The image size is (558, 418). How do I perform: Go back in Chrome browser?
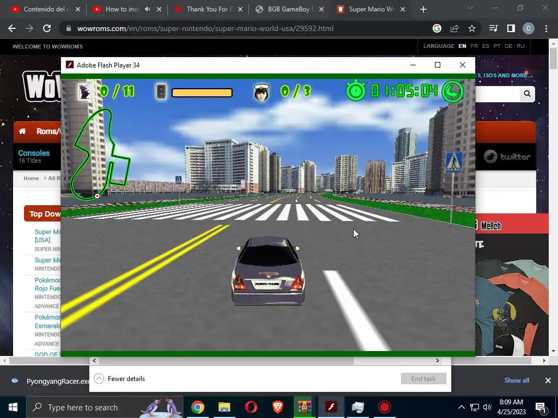[12, 28]
